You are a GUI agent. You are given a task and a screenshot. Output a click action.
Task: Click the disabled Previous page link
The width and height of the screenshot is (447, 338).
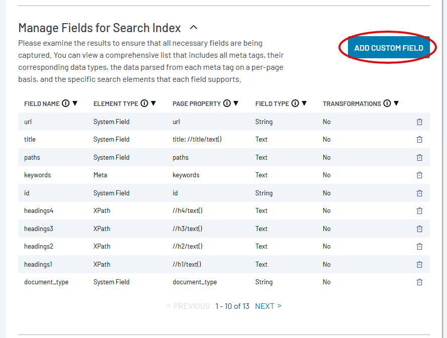(188, 306)
